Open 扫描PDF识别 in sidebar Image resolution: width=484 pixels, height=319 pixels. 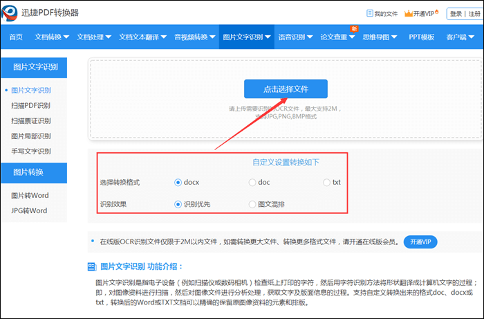coord(31,106)
